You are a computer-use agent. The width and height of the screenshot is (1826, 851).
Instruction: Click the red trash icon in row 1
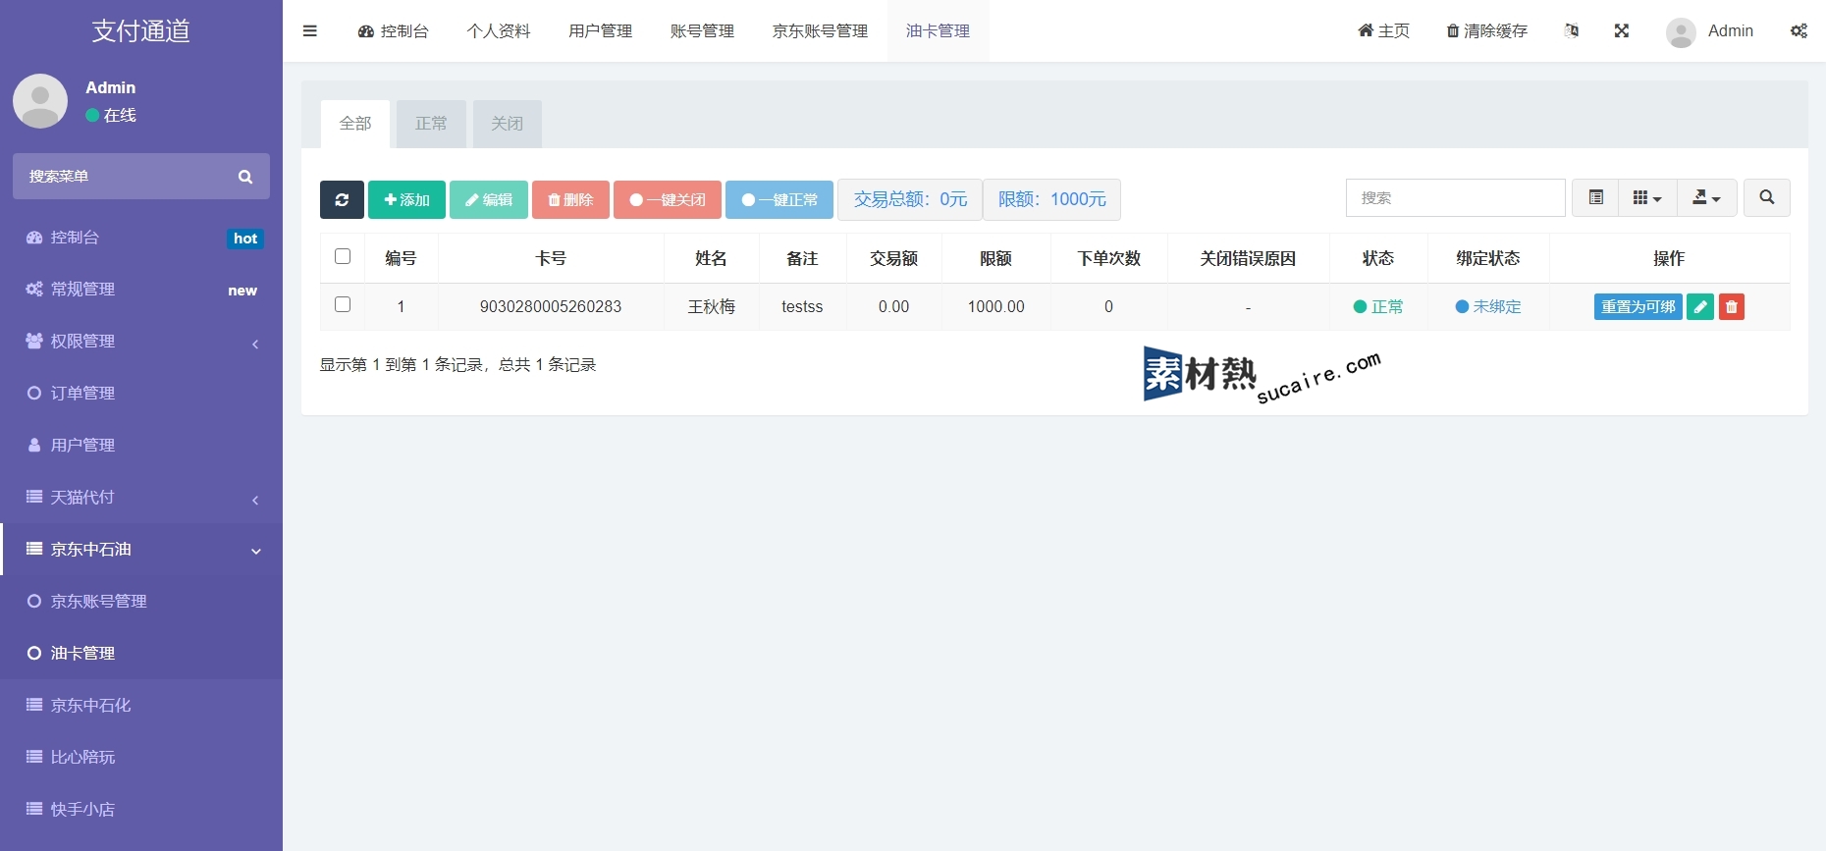[1732, 307]
